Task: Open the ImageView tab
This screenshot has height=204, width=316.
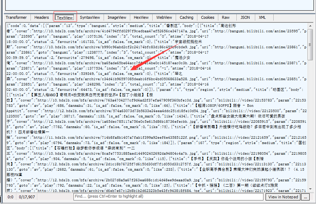Action: tap(117, 17)
